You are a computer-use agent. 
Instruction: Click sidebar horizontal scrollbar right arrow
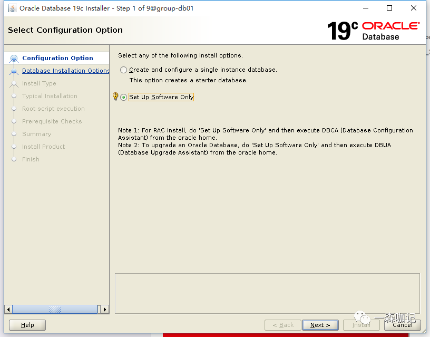click(104, 310)
